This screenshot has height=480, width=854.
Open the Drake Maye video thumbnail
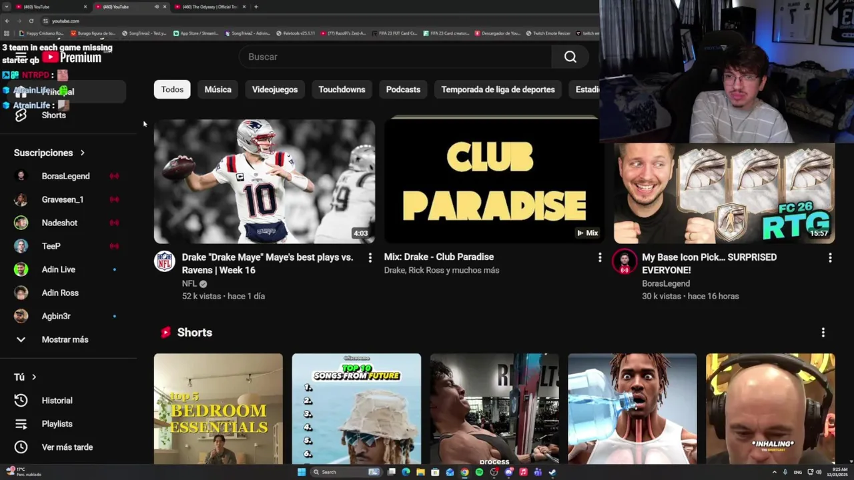tap(264, 181)
